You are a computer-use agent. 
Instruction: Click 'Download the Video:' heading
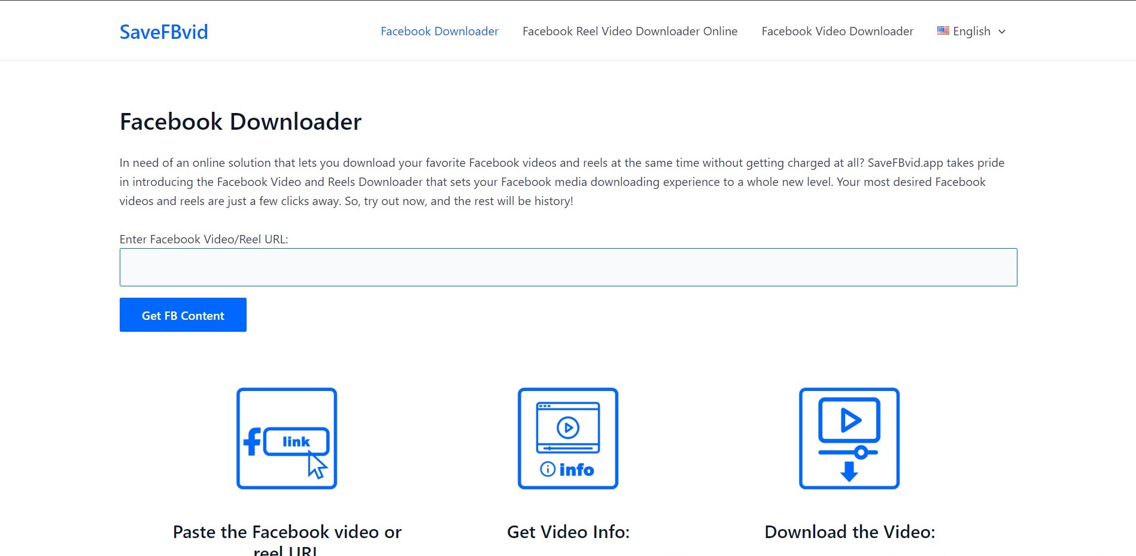coord(849,531)
